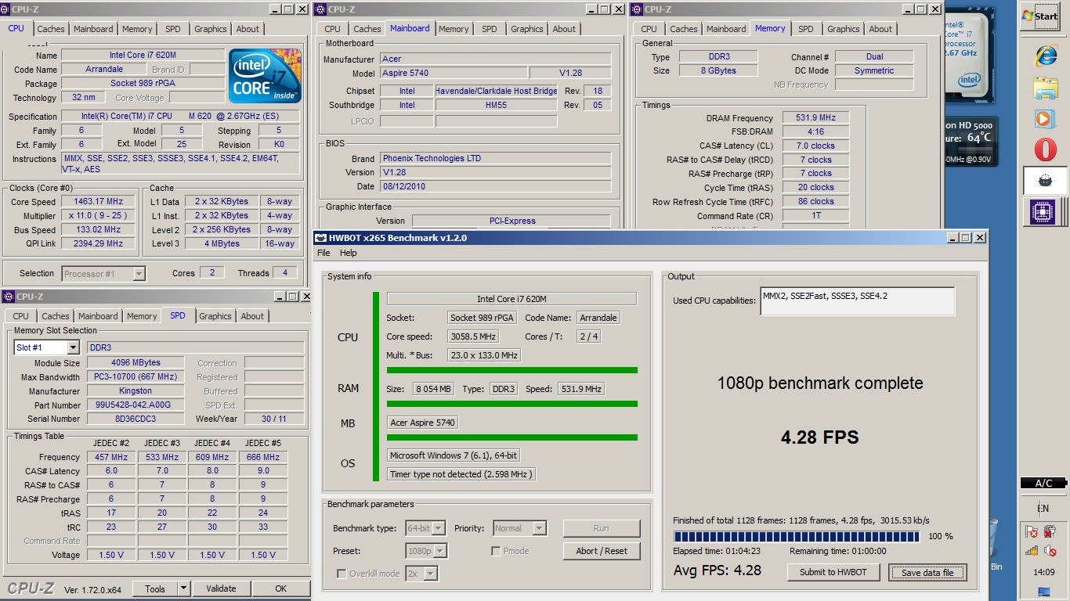Screen dimensions: 1070x601
Task: Open the Recycle Bin on the desktop
Action: 993,544
